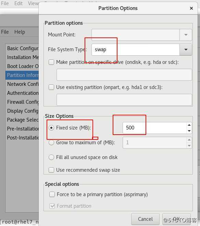The image size is (200, 226).
Task: Increase Grow to maximum value with up arrow
Action: pos(189,140)
